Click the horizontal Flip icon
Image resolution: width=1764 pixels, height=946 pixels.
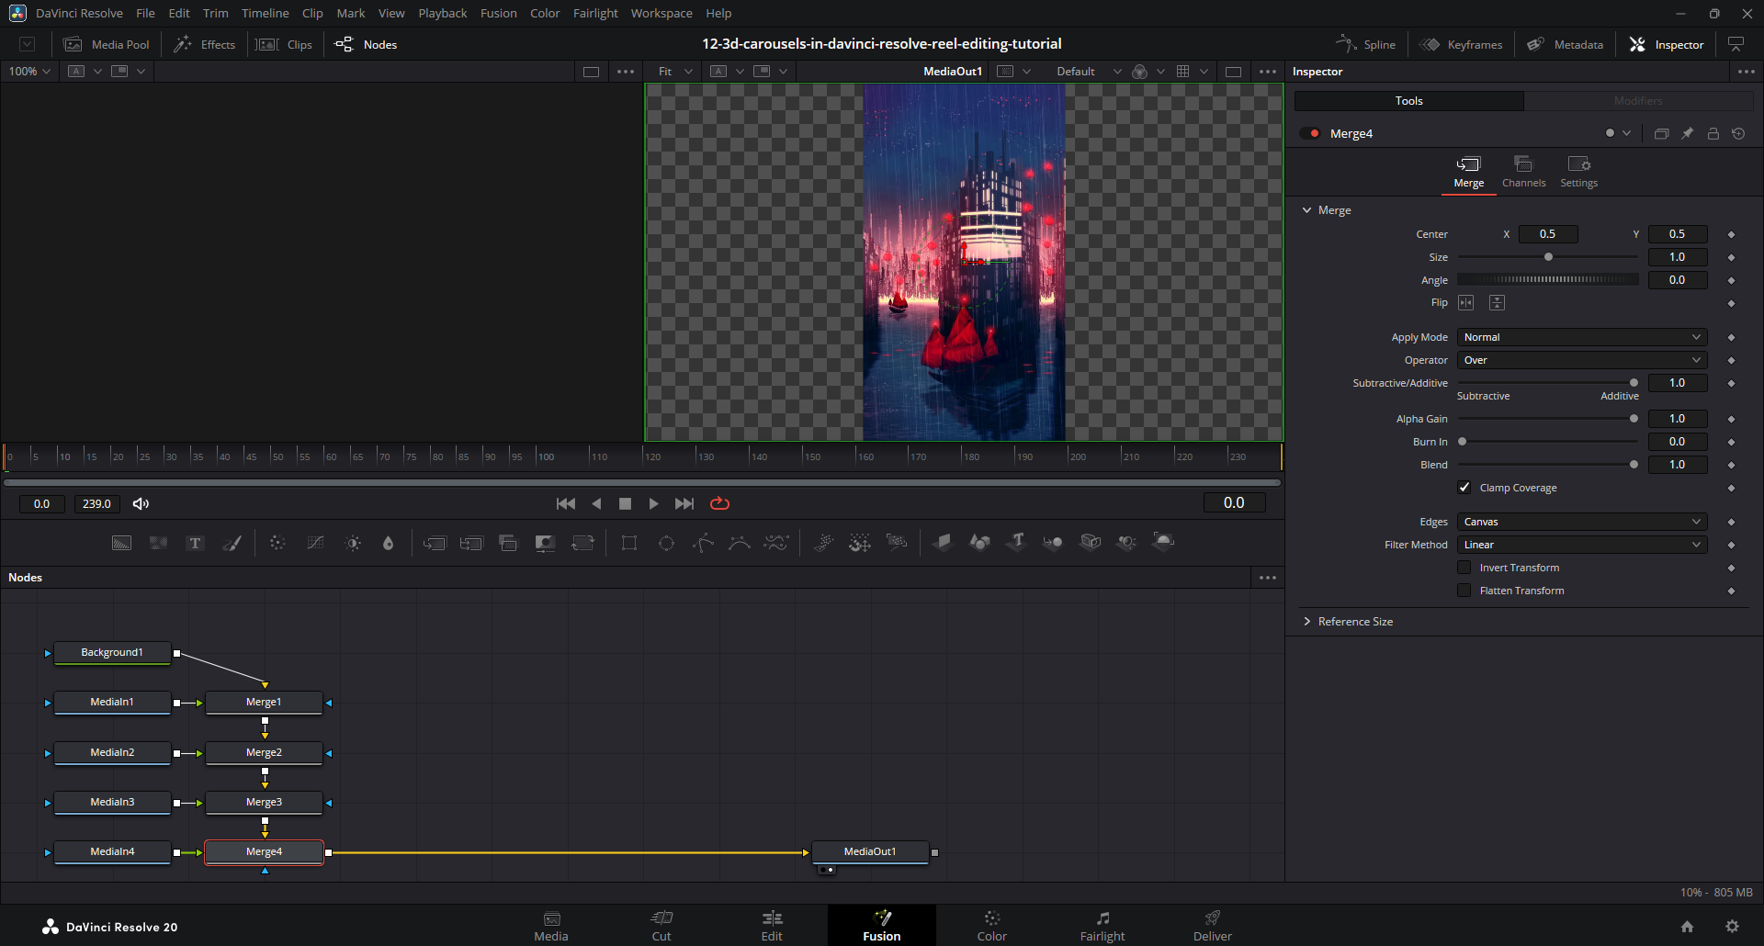point(1466,303)
